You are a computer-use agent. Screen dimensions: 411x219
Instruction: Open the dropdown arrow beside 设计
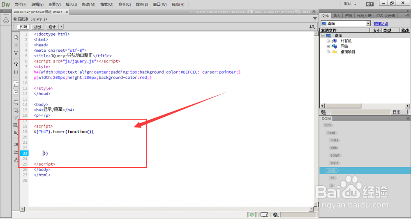pyautogui.click(x=61, y=27)
